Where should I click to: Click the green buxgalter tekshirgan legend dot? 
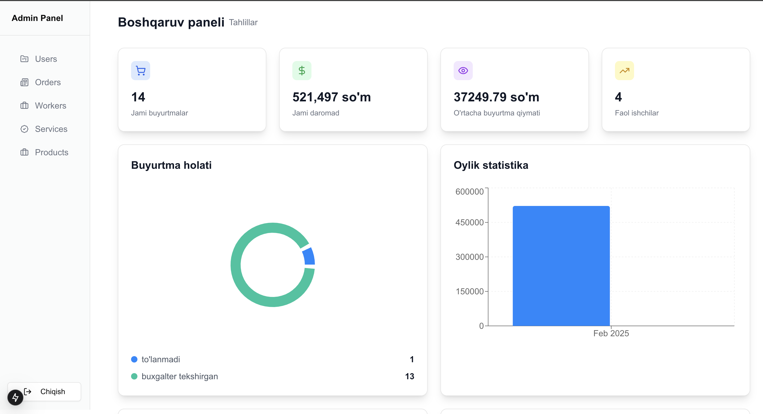click(x=134, y=376)
